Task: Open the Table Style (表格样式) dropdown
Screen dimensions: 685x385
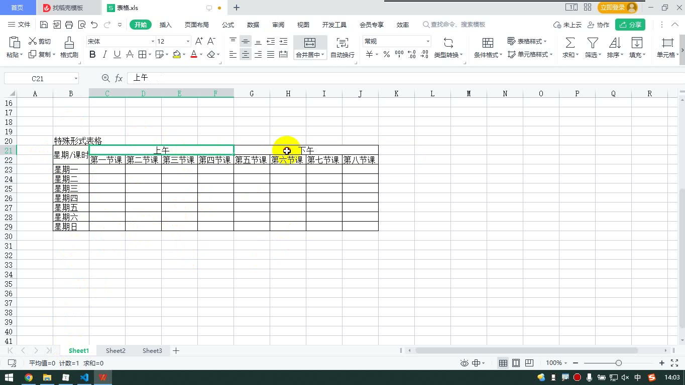Action: 527,41
